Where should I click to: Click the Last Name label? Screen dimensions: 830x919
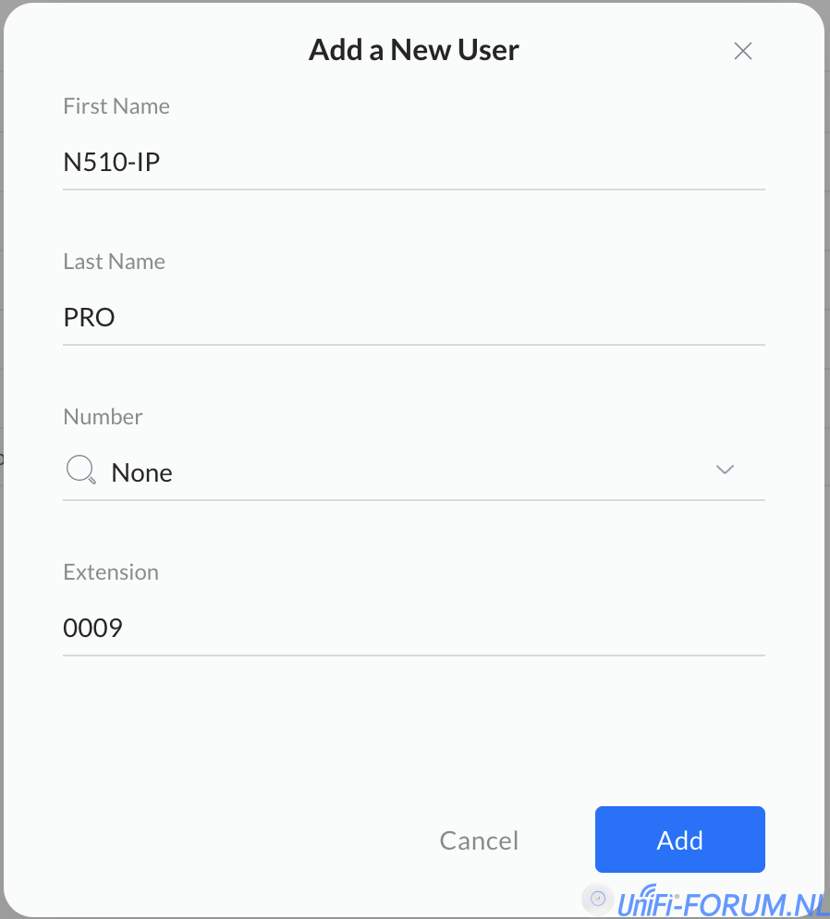tap(114, 262)
